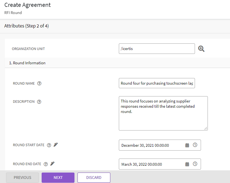Open the time picker for Round End Date
The image size is (230, 183).
[195, 164]
